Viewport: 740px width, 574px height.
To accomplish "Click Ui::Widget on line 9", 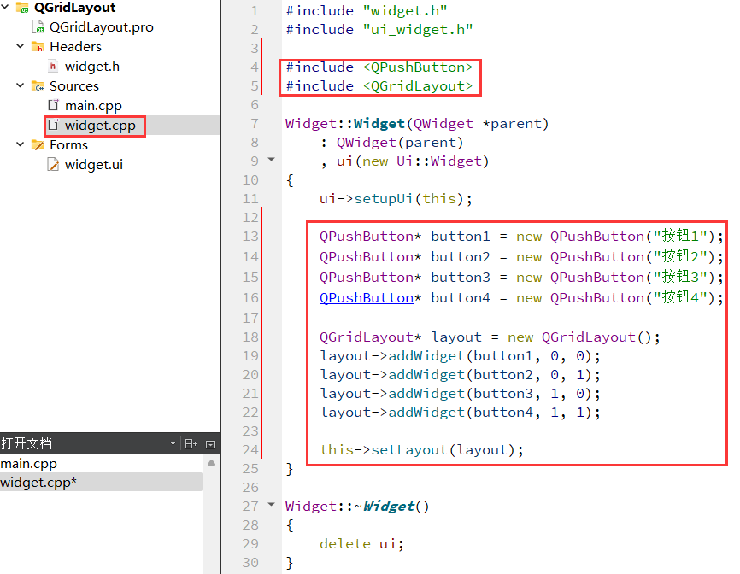I will pyautogui.click(x=439, y=161).
